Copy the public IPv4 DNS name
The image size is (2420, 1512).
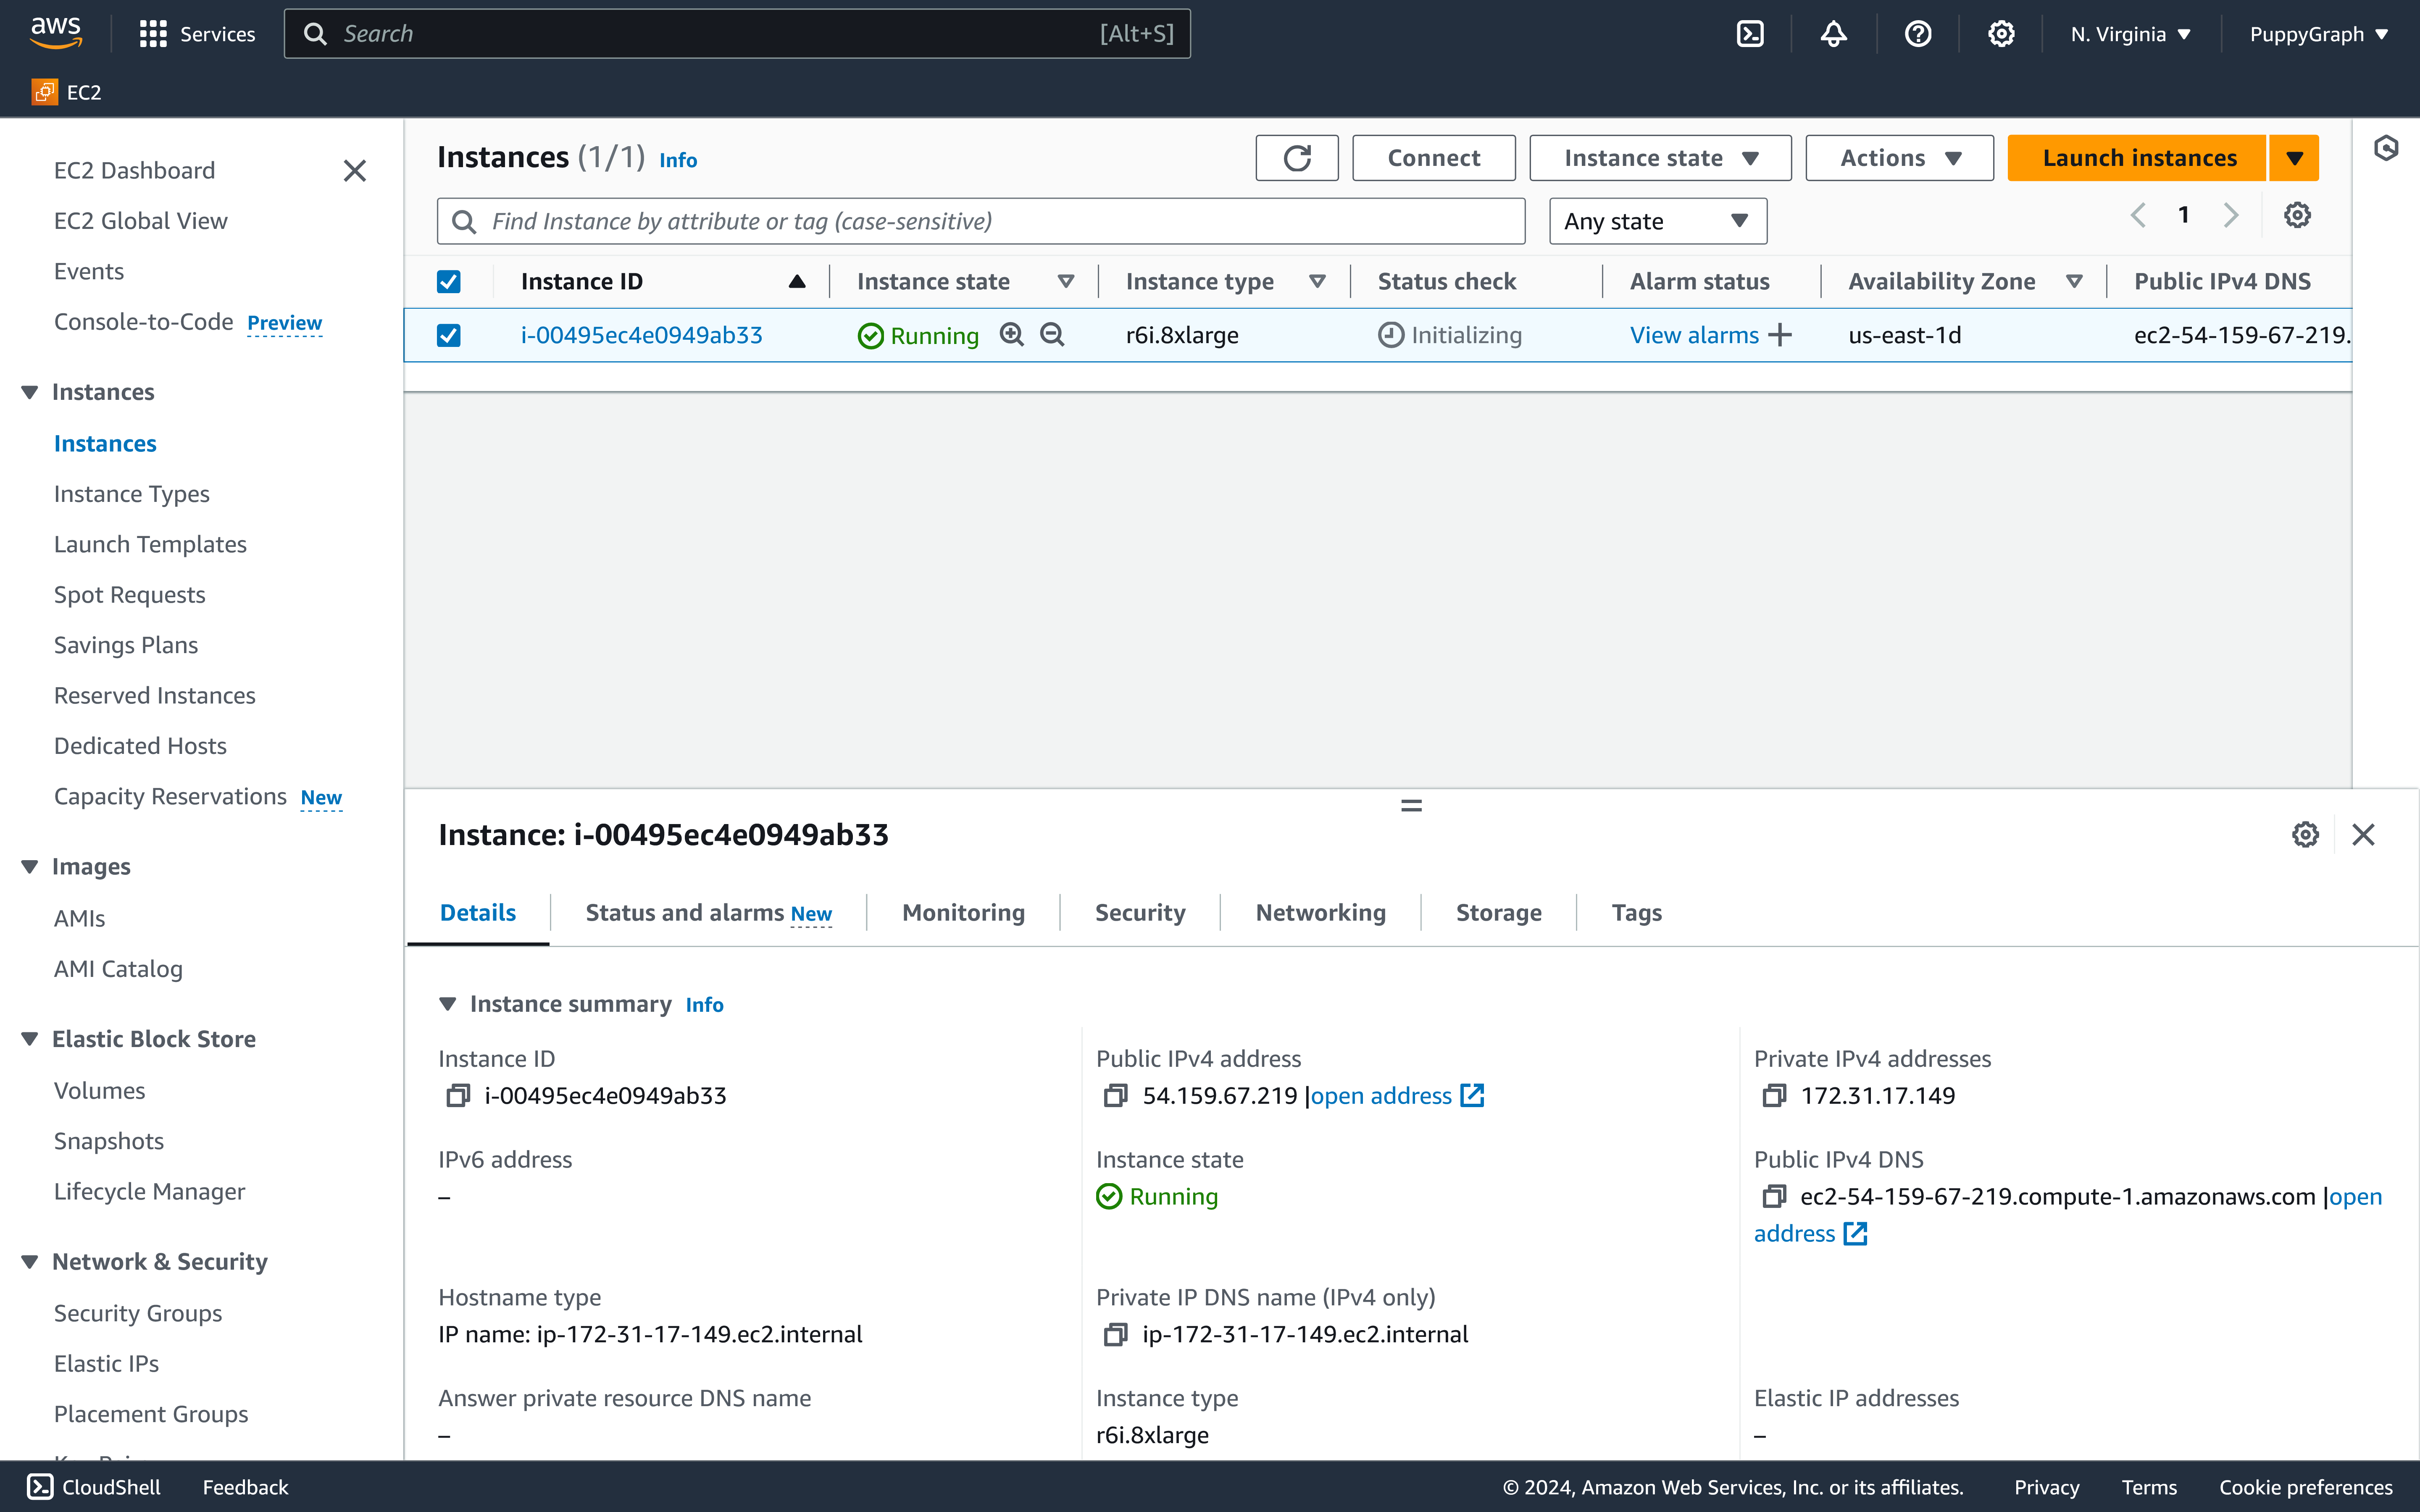click(1774, 1197)
